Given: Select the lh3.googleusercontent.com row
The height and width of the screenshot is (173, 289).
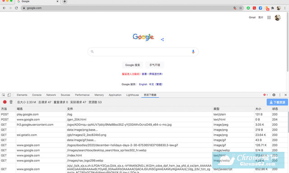Looking at the screenshot, I should click(x=144, y=125).
